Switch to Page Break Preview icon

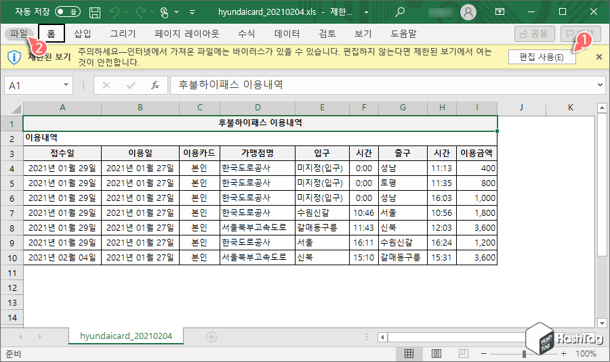pos(464,353)
